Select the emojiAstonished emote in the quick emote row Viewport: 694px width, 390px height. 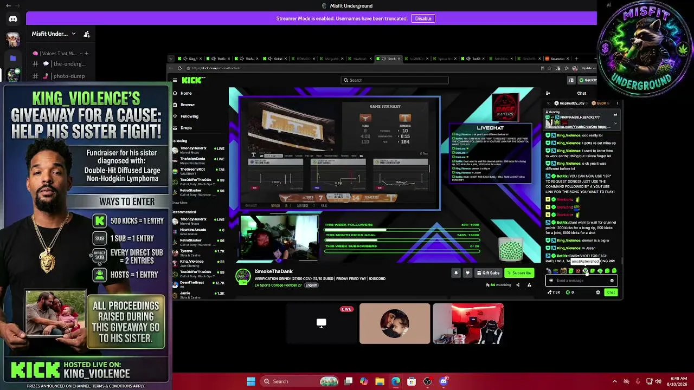(585, 270)
